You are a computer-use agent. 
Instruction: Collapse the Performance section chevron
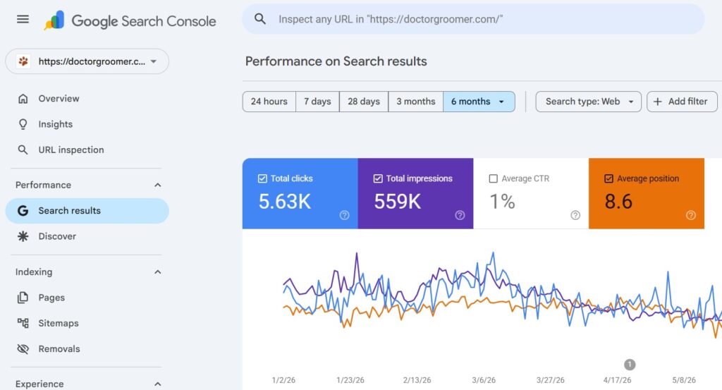point(157,185)
